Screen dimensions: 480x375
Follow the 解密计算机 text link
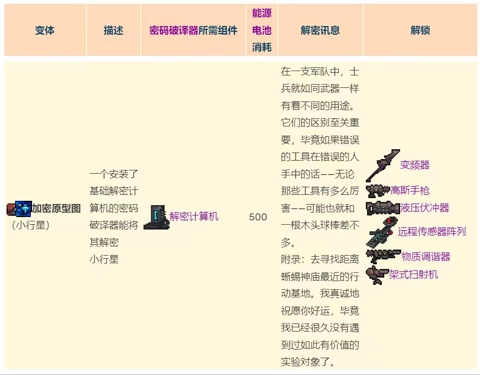(194, 217)
